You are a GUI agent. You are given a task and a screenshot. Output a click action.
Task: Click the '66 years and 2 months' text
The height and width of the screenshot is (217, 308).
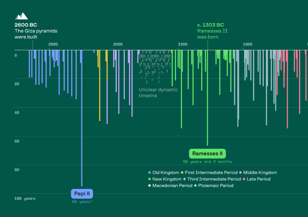(207, 162)
